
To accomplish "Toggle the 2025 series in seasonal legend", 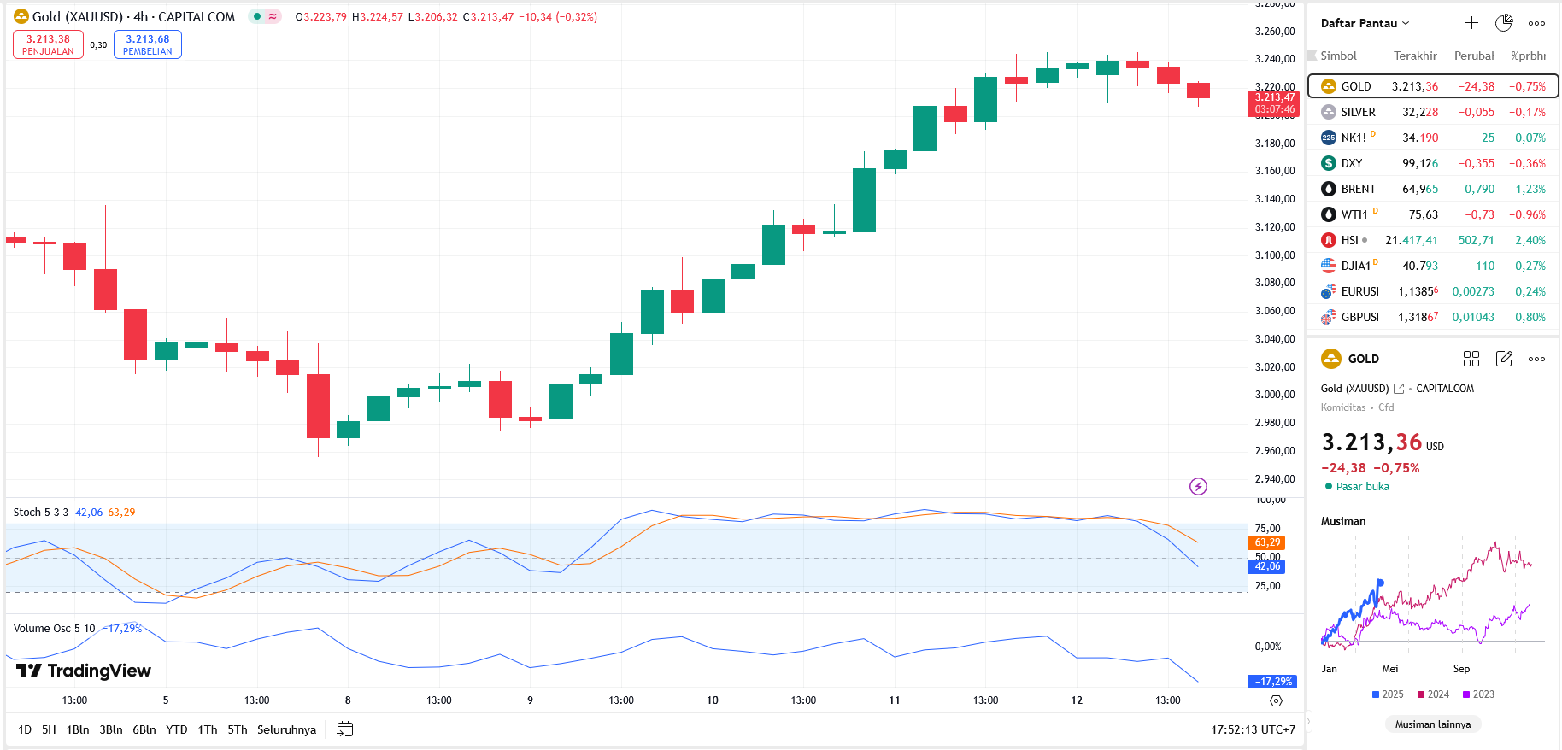I will tap(1388, 694).
